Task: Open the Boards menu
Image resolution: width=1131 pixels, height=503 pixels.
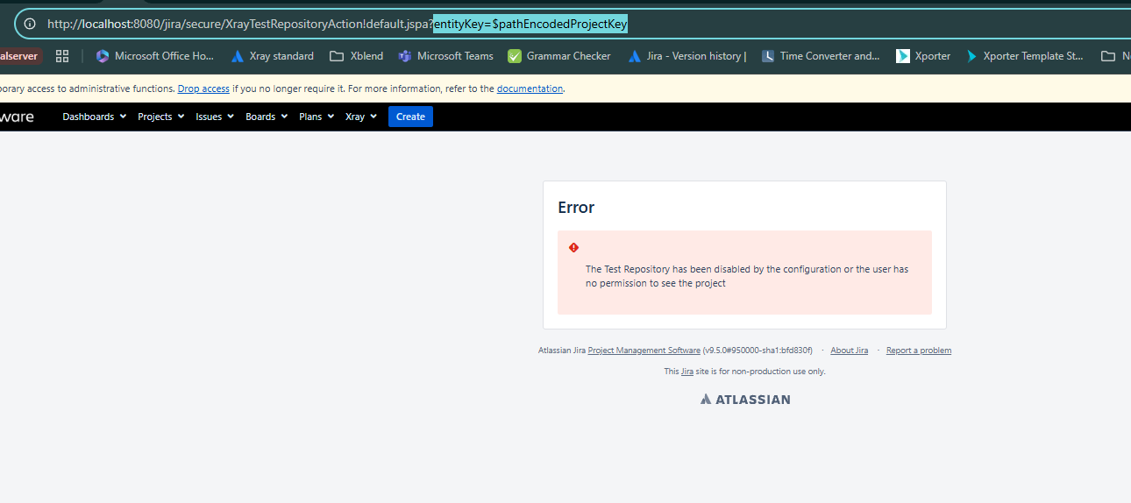Action: pyautogui.click(x=267, y=117)
